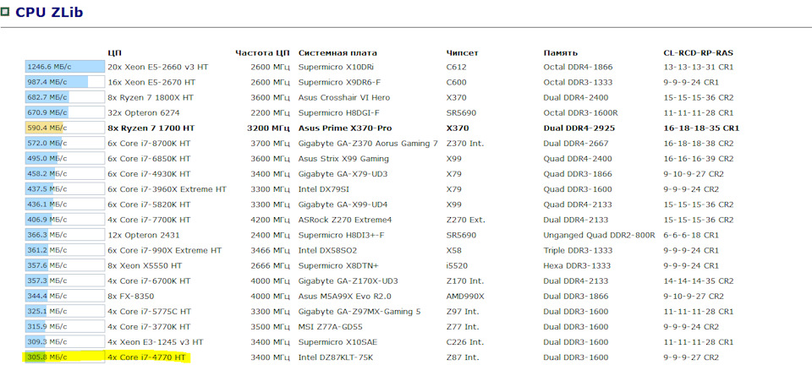Select the Системная плата column header
Image resolution: width=812 pixels, height=365 pixels.
[337, 52]
